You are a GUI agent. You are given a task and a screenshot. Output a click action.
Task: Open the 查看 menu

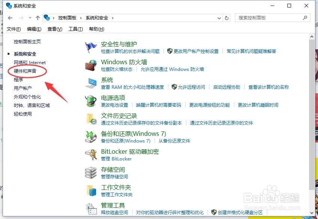54,28
